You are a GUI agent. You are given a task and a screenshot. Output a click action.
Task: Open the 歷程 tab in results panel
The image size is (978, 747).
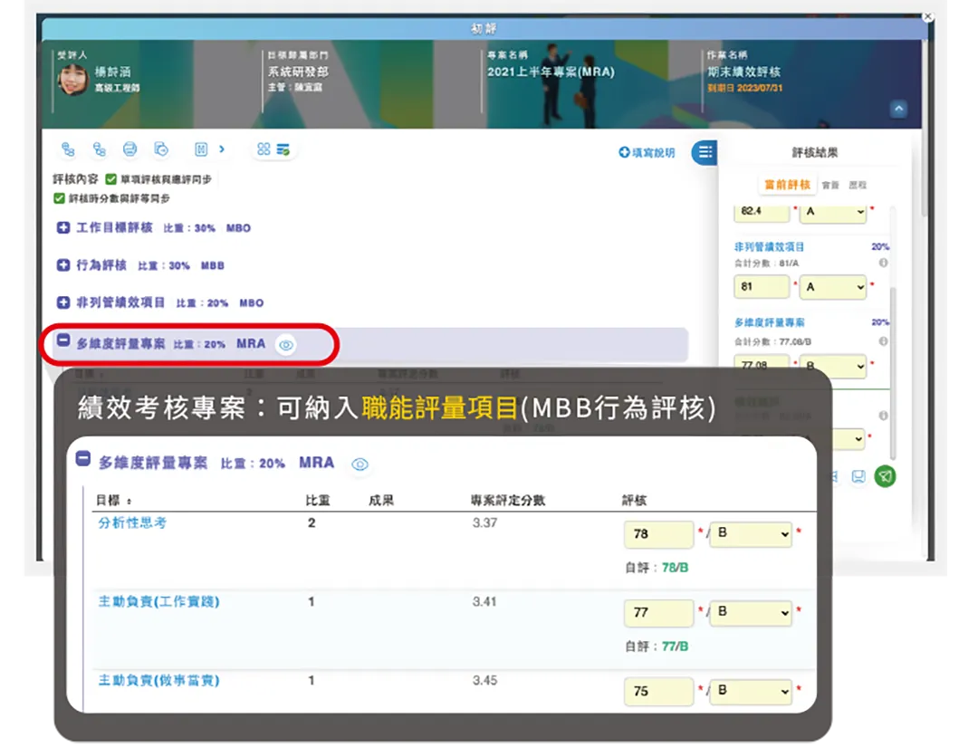click(858, 185)
